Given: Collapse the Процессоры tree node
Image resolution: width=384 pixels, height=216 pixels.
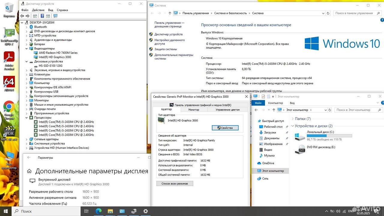Looking at the screenshot, I should 26,118.
